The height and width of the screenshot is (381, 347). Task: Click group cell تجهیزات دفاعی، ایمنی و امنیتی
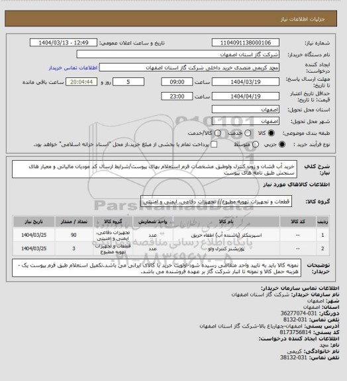(113, 235)
